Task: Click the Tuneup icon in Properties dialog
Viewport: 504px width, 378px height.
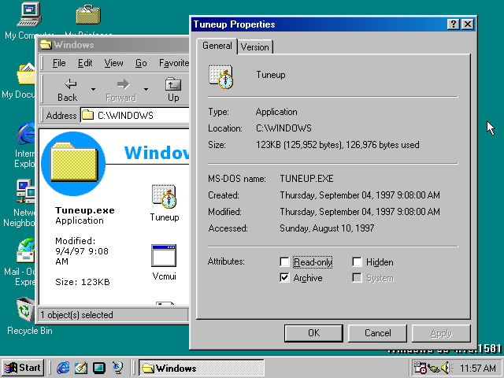Action: [x=220, y=77]
